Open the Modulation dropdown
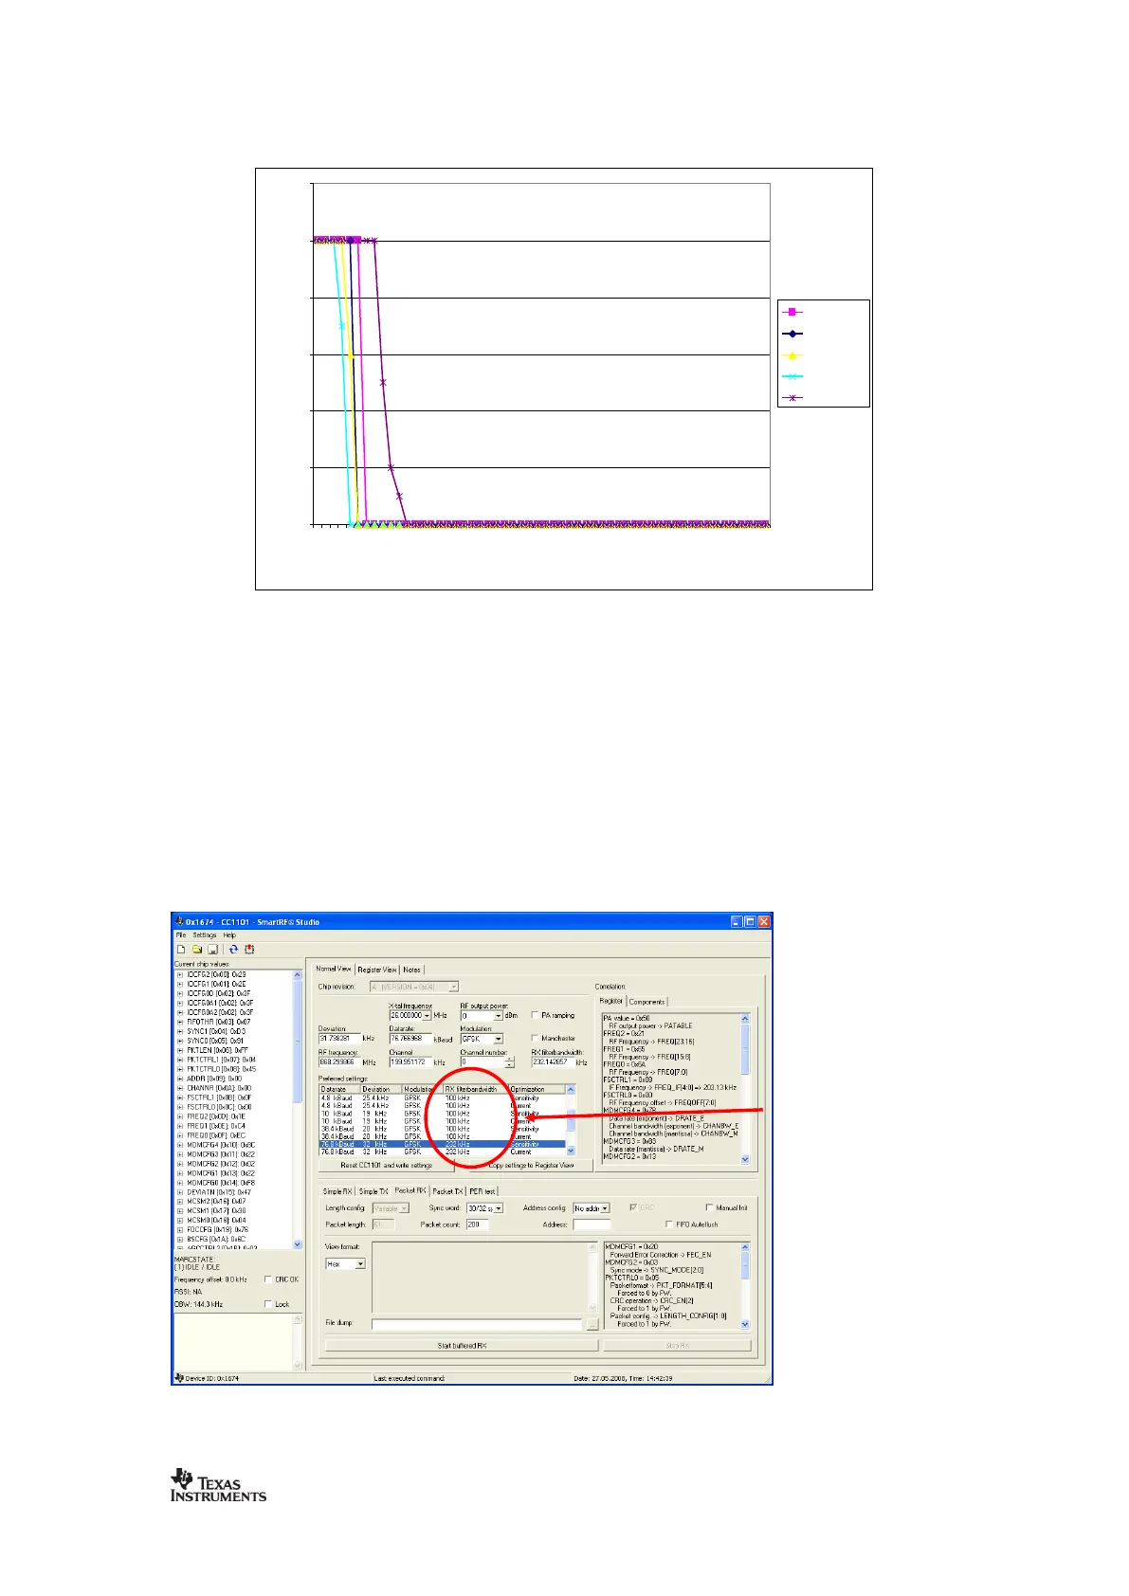Image resolution: width=1129 pixels, height=1596 pixels. 499,1039
